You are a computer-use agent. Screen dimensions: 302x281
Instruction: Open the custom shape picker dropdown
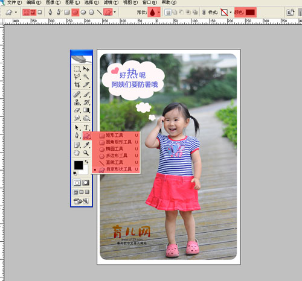(x=159, y=12)
